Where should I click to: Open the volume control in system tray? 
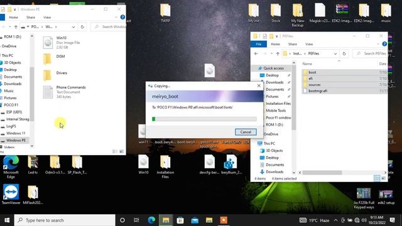point(364,220)
